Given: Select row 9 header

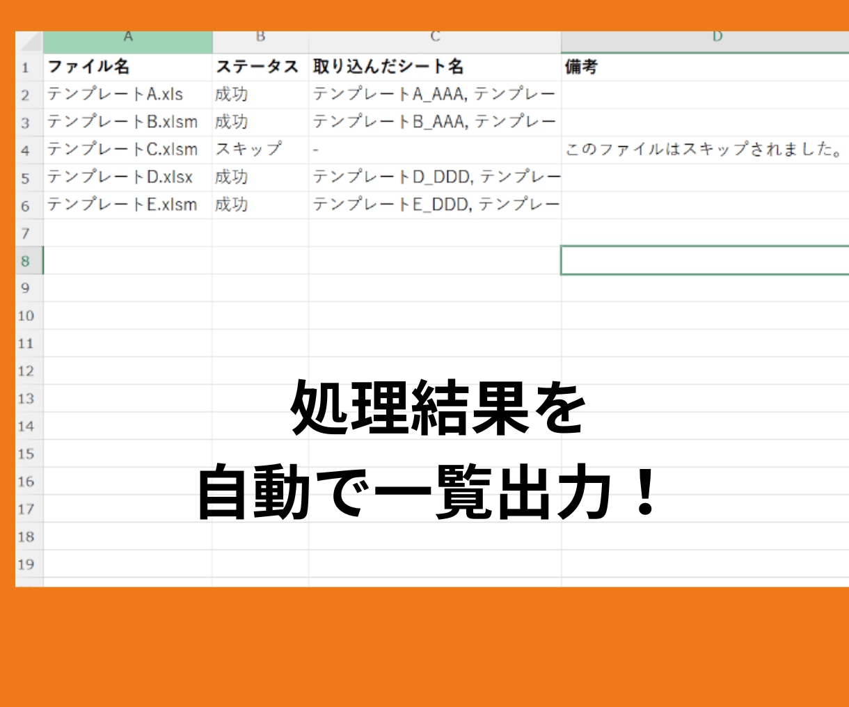Looking at the screenshot, I should point(29,288).
